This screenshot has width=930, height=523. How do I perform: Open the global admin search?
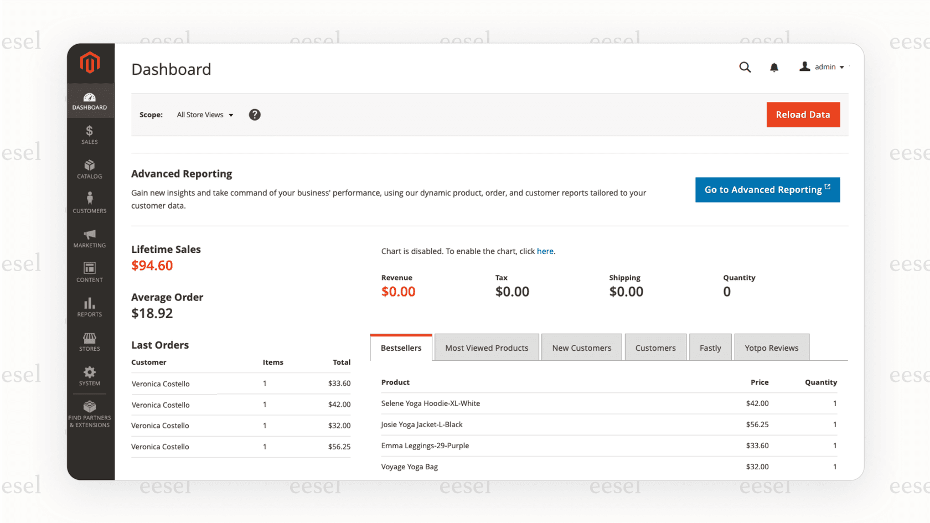coord(745,67)
